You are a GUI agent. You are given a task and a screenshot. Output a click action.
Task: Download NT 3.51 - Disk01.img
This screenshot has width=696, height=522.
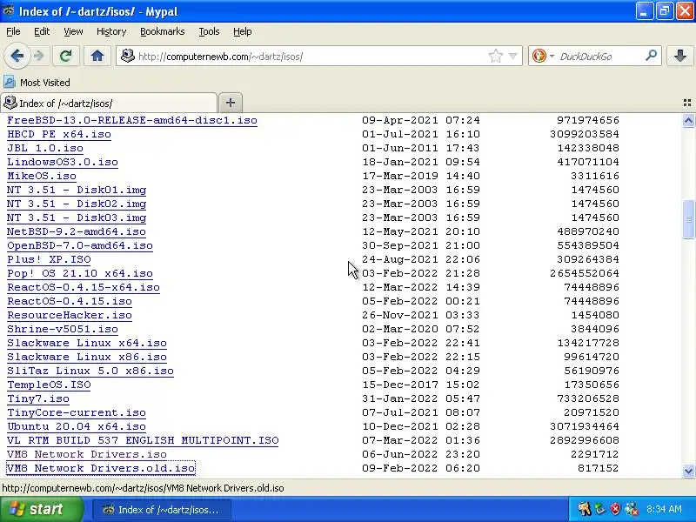[77, 190]
